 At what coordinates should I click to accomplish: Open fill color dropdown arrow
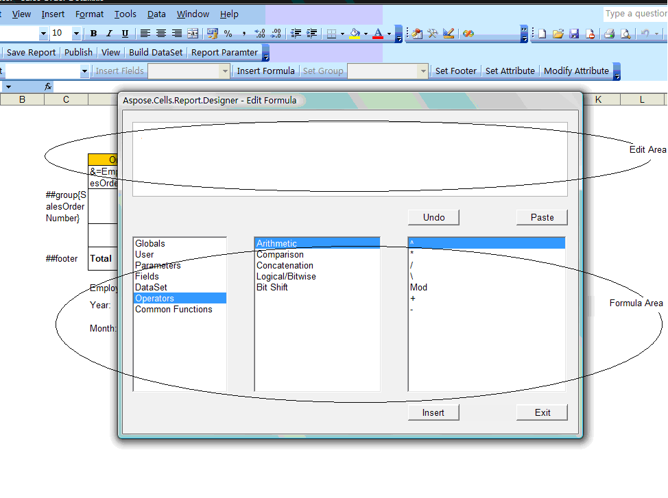(366, 34)
